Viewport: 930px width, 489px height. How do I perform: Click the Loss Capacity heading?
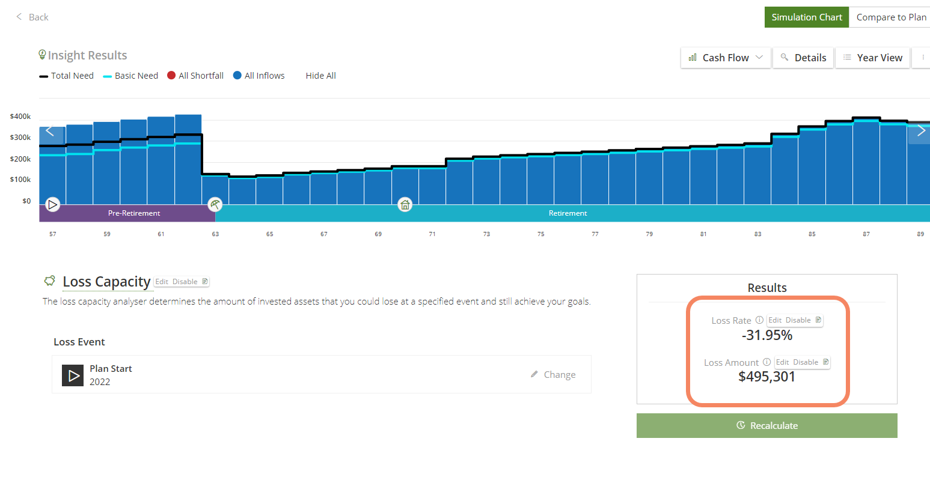(106, 282)
